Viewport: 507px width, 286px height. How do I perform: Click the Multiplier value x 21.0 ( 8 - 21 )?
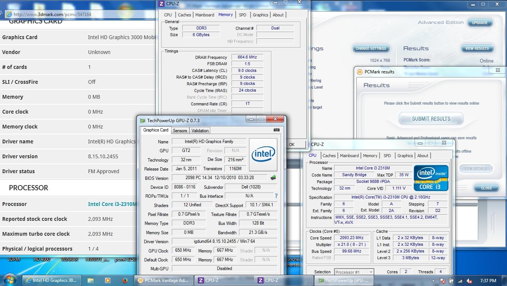[x=352, y=244]
